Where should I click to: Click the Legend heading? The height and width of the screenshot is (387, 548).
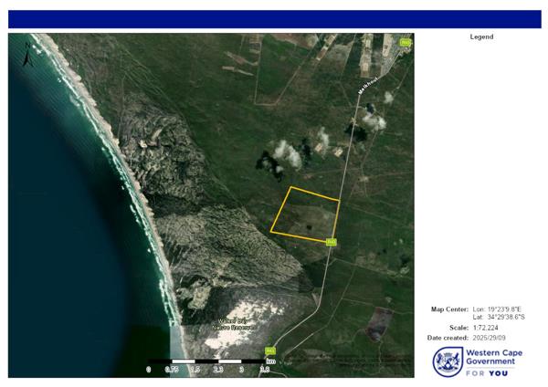pyautogui.click(x=481, y=37)
